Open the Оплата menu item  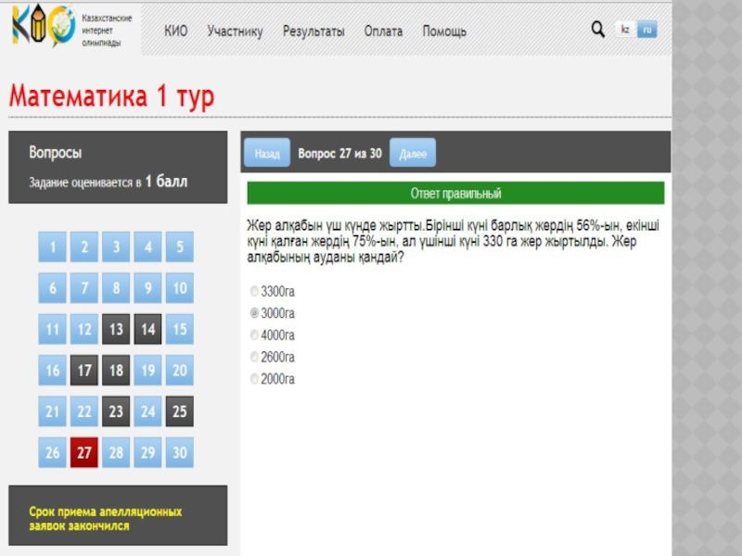pyautogui.click(x=383, y=32)
